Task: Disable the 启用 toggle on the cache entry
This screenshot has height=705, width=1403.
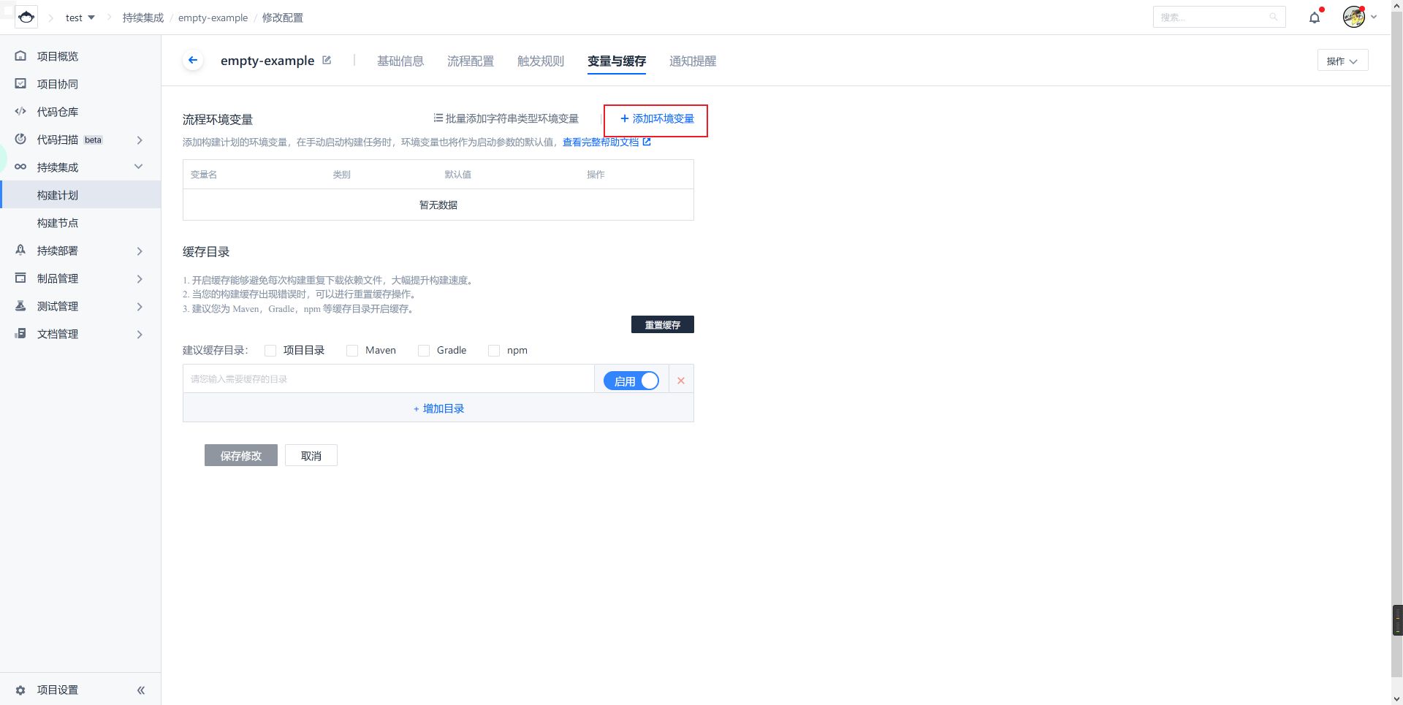Action: click(631, 380)
